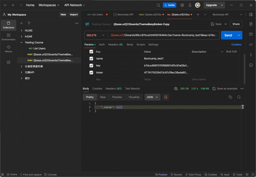Copy the response body with copy icon
256x177 pixels.
pos(230,97)
